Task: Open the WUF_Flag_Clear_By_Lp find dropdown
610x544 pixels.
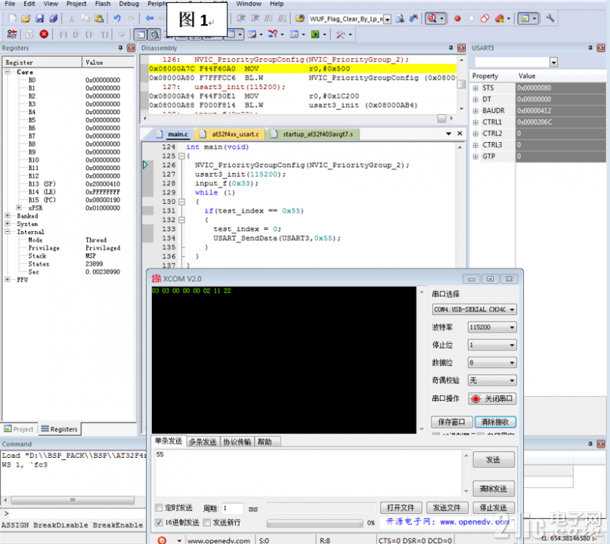Action: click(388, 19)
